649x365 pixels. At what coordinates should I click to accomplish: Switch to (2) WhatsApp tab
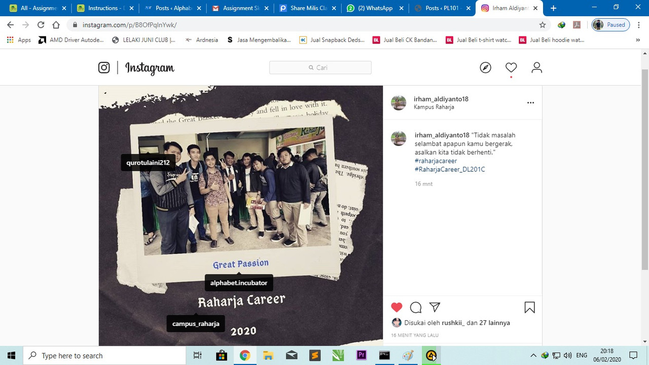[x=375, y=8]
